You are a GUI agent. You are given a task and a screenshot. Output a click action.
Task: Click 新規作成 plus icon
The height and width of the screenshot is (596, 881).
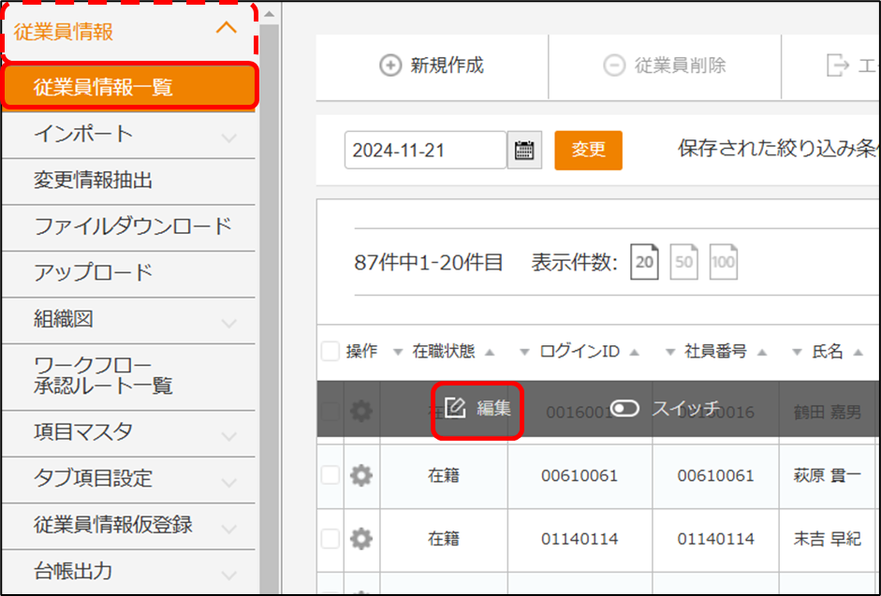[x=389, y=65]
